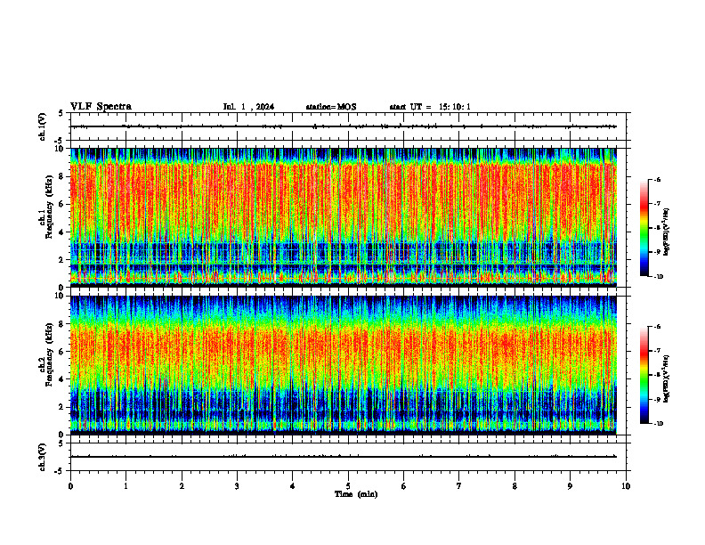Image resolution: width=705 pixels, height=545 pixels.
Task: Click the ch.3 voltage waveform trace
Action: coord(344,457)
